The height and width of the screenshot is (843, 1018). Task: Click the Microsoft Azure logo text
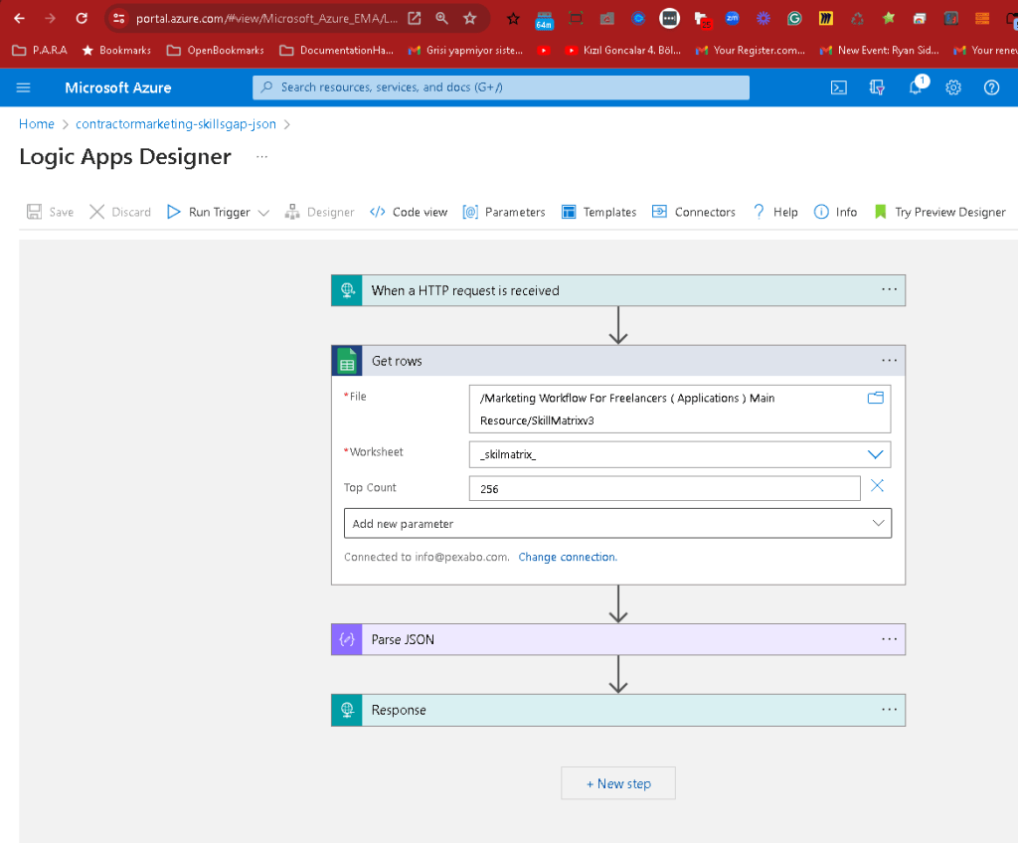point(118,87)
